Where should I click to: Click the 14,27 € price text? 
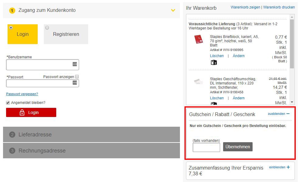[280, 88]
